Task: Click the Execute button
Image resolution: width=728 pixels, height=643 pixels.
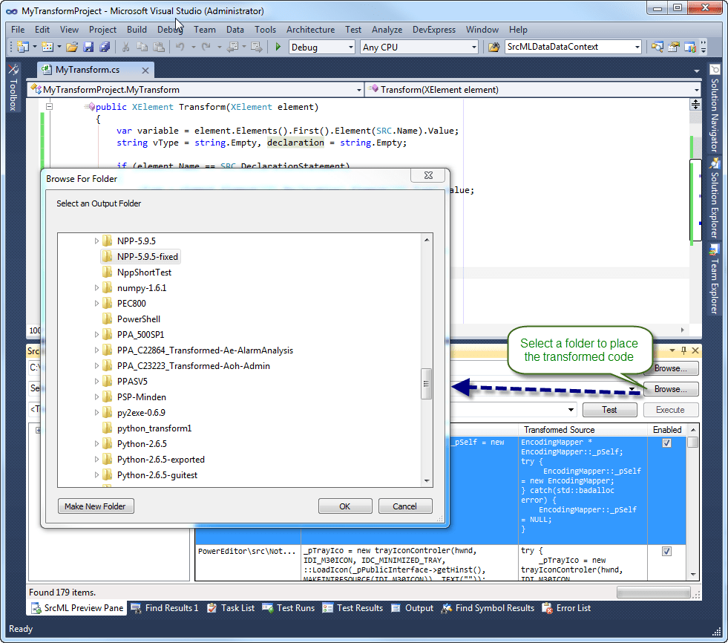Action: [670, 409]
